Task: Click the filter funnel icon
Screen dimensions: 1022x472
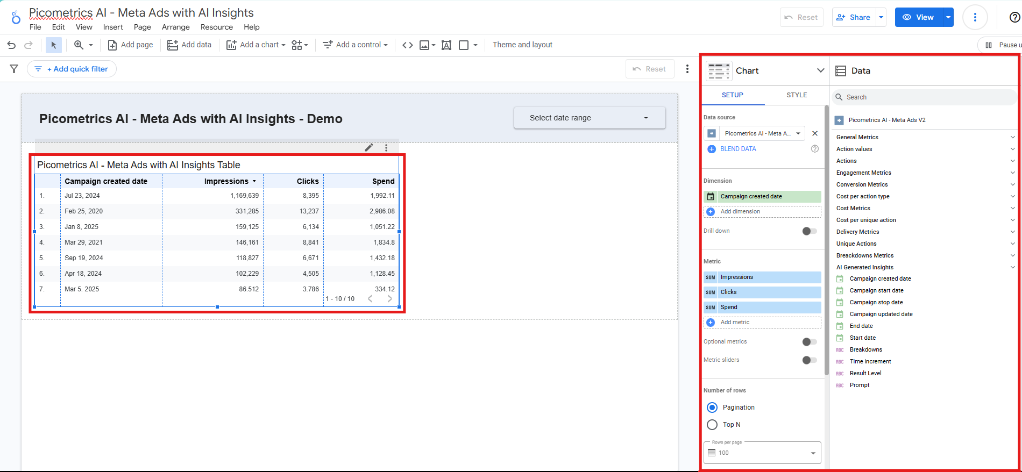Action: pos(14,69)
